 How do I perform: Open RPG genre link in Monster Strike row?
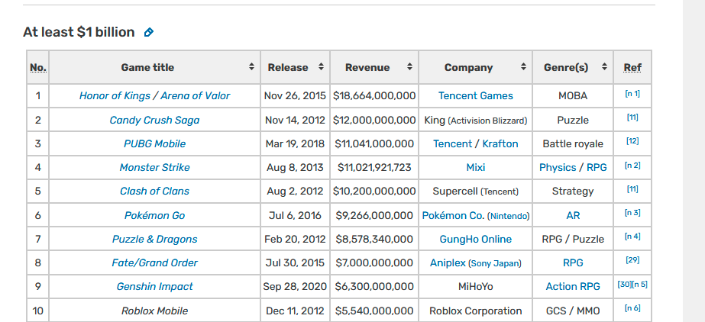coord(597,168)
